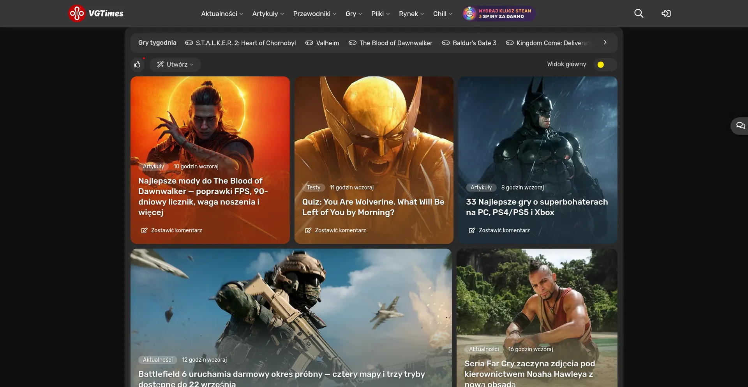Click '8 godzin wczoraj' timestamp
748x387 pixels.
522,187
